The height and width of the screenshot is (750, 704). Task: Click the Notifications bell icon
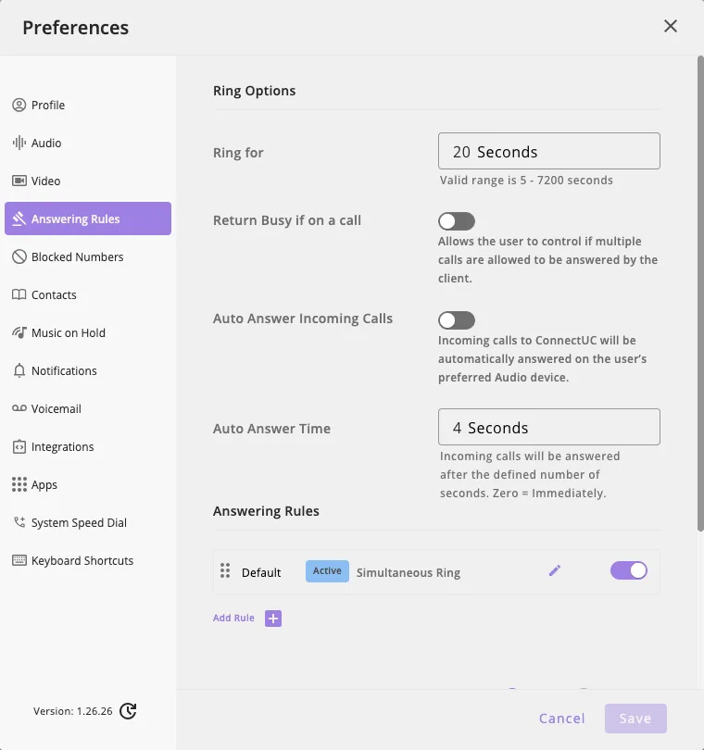[x=19, y=370]
